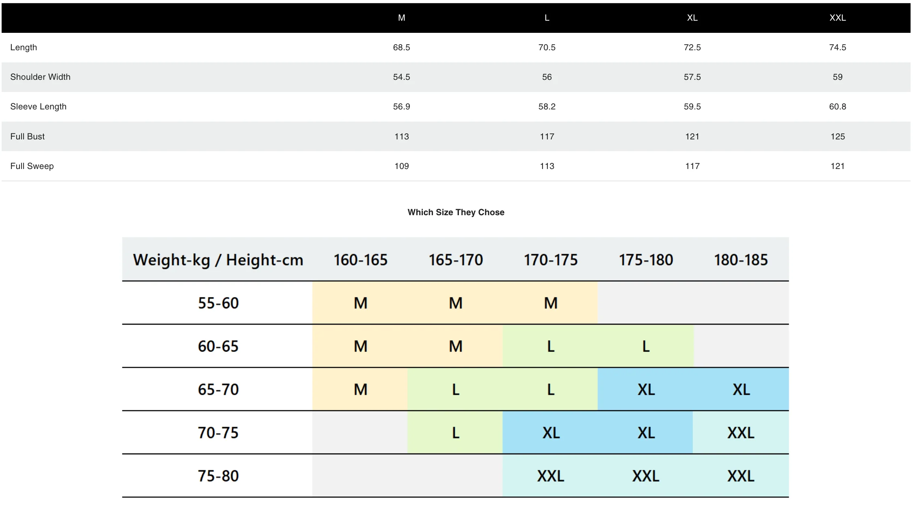Click the Length value 68.5 for size M
Viewport: 913px width, 509px height.
click(401, 47)
